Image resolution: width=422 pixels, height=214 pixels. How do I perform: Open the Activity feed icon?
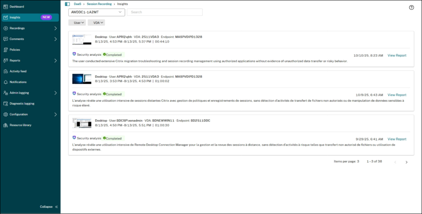(5, 71)
